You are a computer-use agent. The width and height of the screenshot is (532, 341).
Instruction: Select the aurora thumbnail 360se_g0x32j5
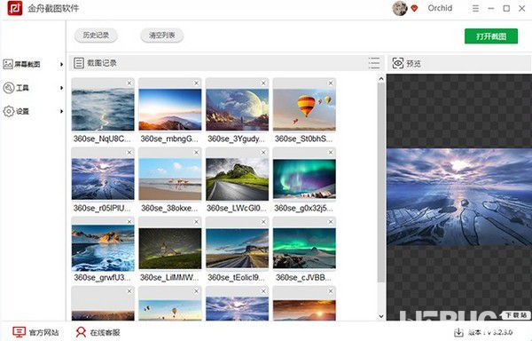(304, 179)
